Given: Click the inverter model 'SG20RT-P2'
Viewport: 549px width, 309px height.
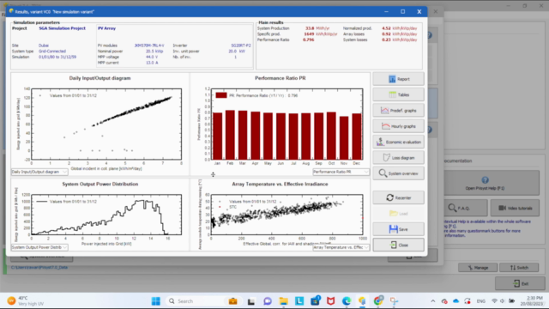Looking at the screenshot, I should 241,45.
